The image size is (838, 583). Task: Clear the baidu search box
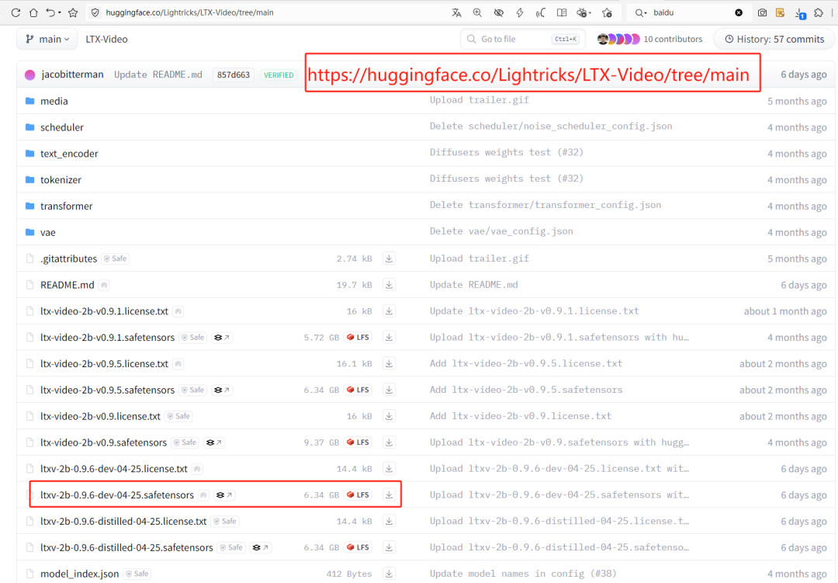[739, 12]
